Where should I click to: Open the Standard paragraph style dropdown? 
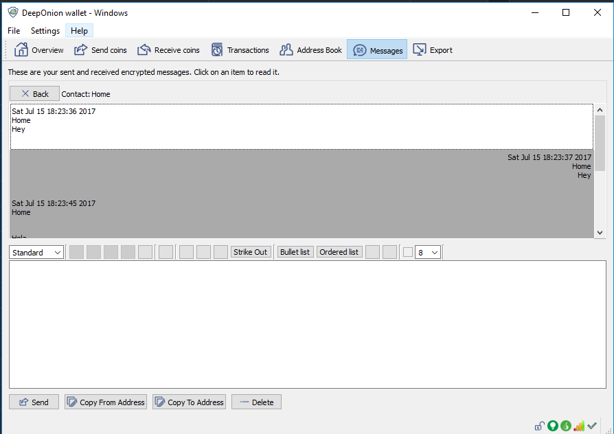[36, 252]
